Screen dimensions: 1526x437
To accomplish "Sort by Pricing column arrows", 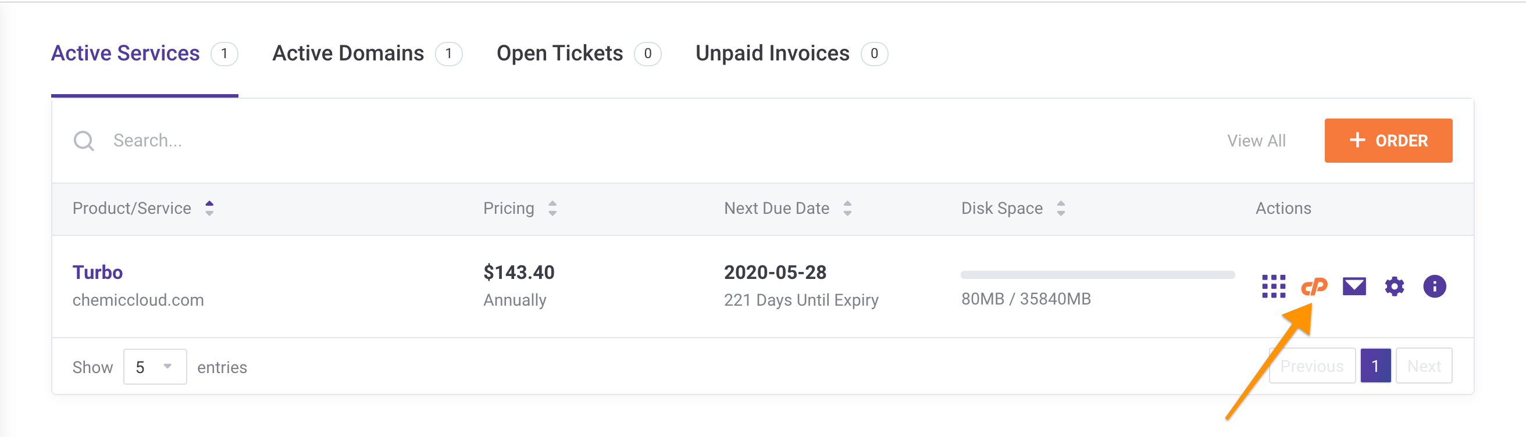I will [x=552, y=209].
